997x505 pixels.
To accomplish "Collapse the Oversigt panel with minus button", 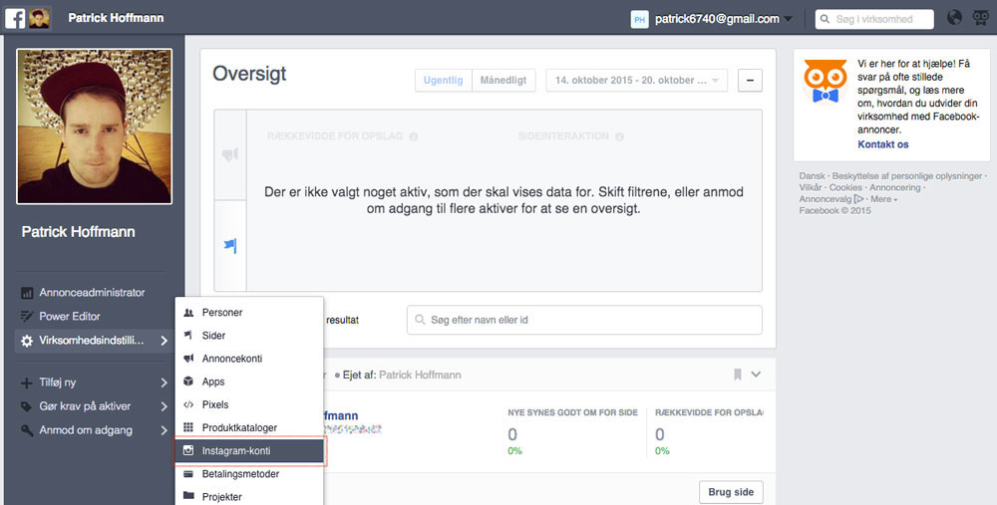I will 750,81.
